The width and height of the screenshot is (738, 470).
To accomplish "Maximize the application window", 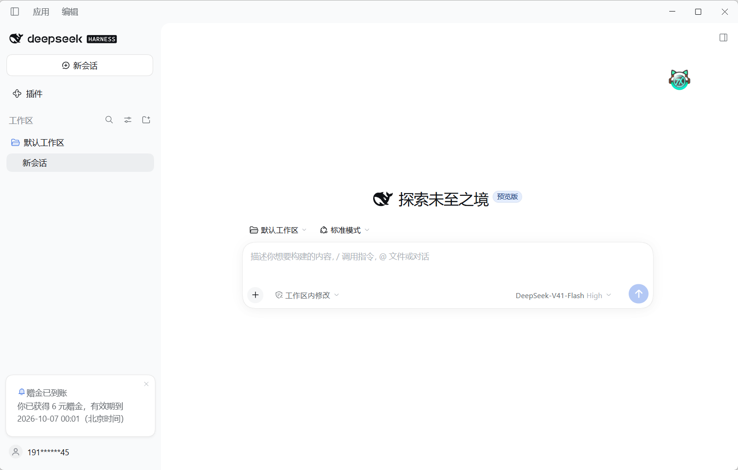I will click(x=698, y=12).
